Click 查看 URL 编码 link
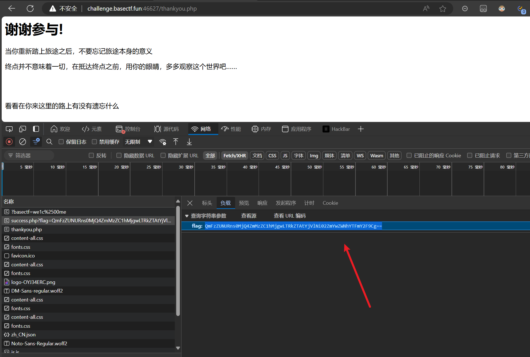The height and width of the screenshot is (357, 530). [290, 216]
